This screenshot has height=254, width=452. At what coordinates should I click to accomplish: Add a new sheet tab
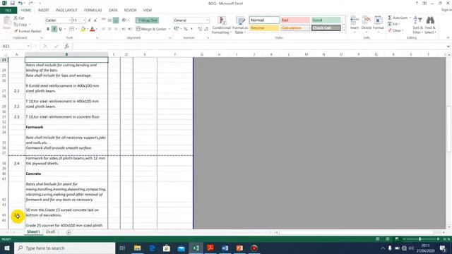pyautogui.click(x=69, y=232)
